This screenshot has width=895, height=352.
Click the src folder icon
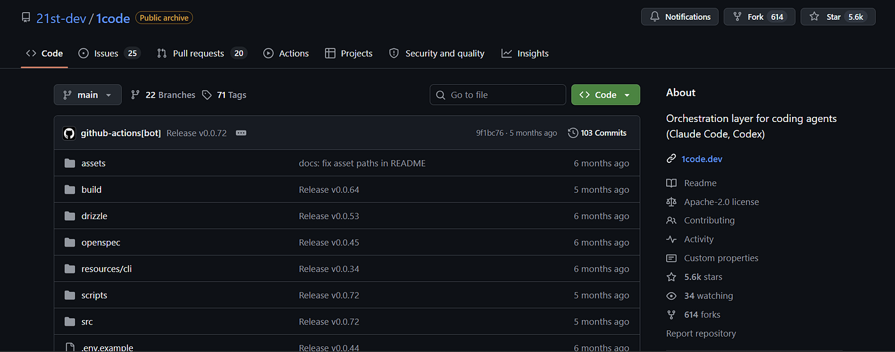pyautogui.click(x=70, y=321)
